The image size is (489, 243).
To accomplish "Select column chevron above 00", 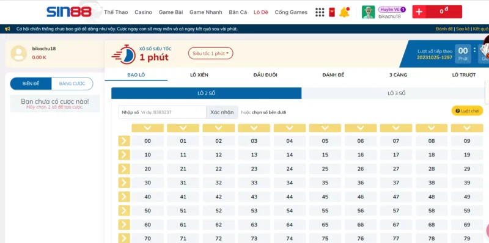I will [147, 128].
